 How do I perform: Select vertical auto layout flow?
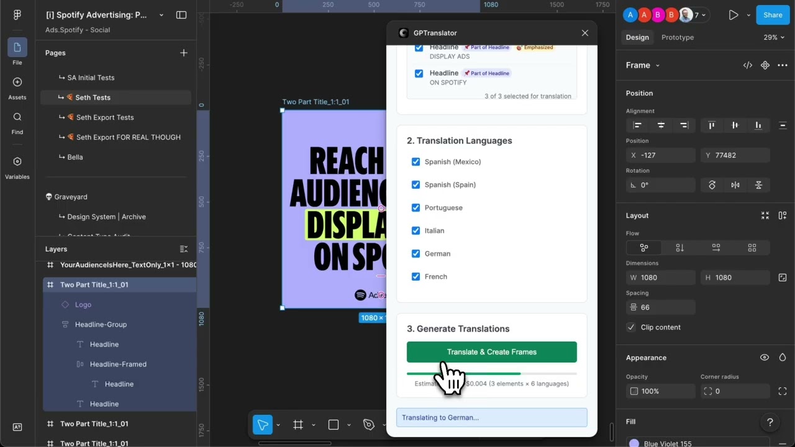tap(679, 248)
